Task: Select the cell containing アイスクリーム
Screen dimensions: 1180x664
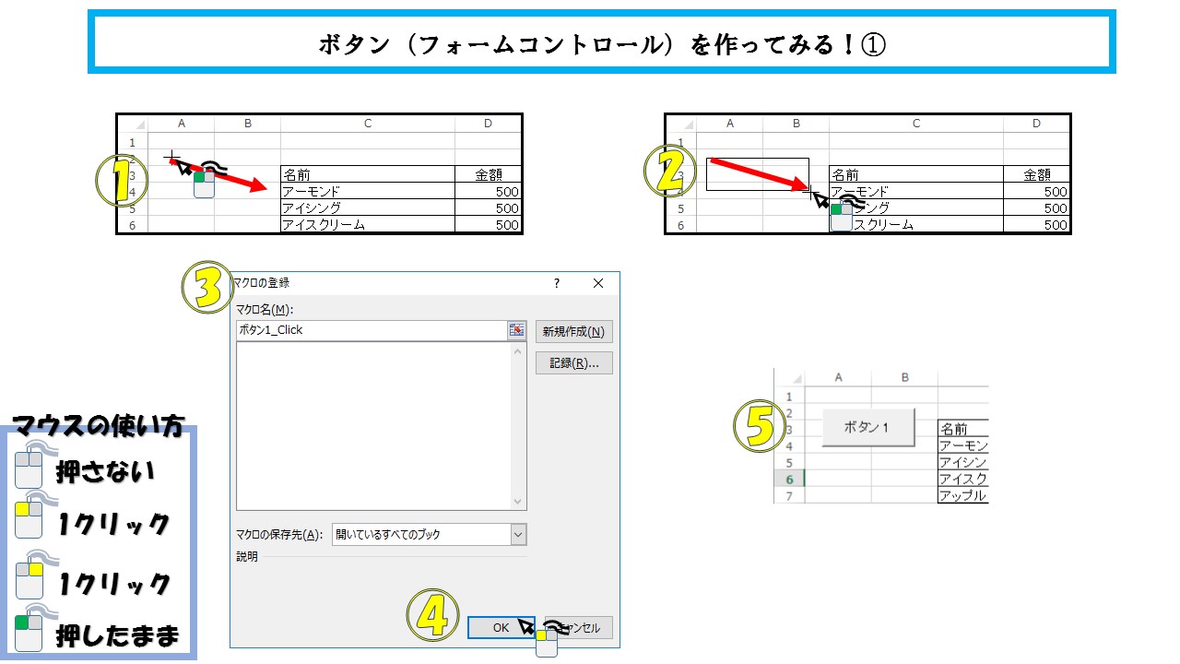Action: tap(368, 224)
